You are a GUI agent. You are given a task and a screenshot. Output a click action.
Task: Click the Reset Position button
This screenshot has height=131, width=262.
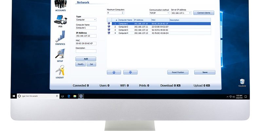tap(178, 72)
